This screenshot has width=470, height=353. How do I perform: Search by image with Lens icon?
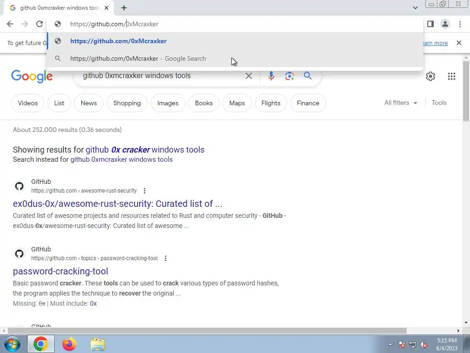pyautogui.click(x=289, y=76)
